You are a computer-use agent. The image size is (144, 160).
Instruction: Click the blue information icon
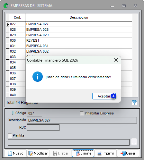point(38,77)
